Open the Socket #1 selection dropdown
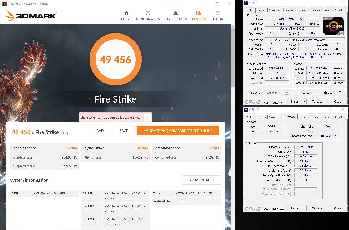The image size is (349, 230). [x=277, y=93]
